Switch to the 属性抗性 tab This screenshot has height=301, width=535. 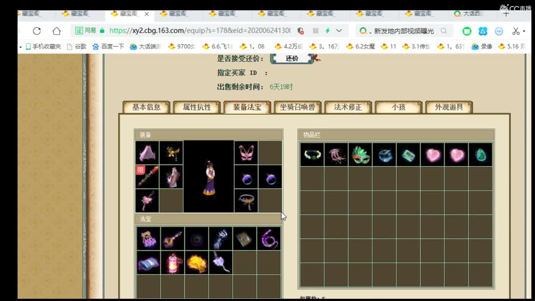click(x=197, y=107)
